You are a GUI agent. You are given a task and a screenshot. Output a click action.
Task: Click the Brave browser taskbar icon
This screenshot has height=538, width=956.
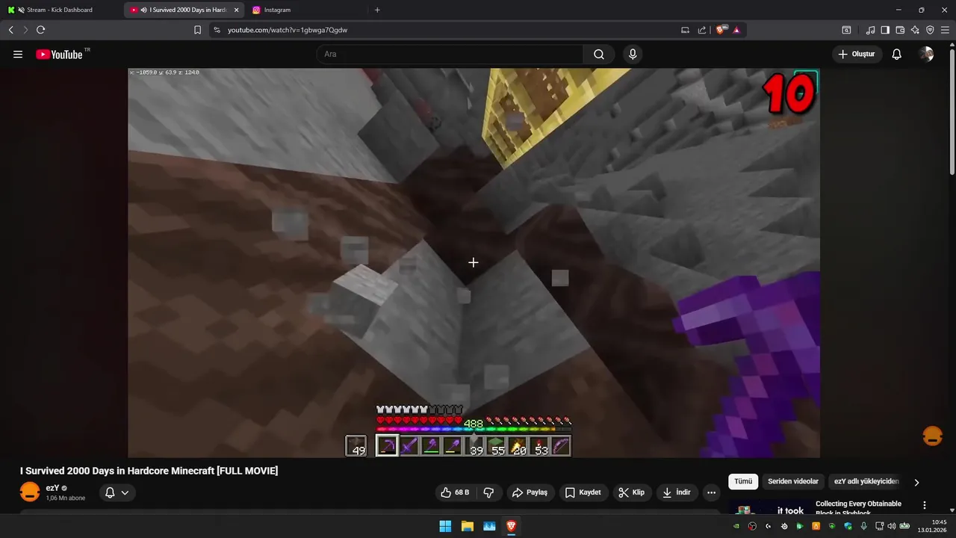tap(511, 526)
